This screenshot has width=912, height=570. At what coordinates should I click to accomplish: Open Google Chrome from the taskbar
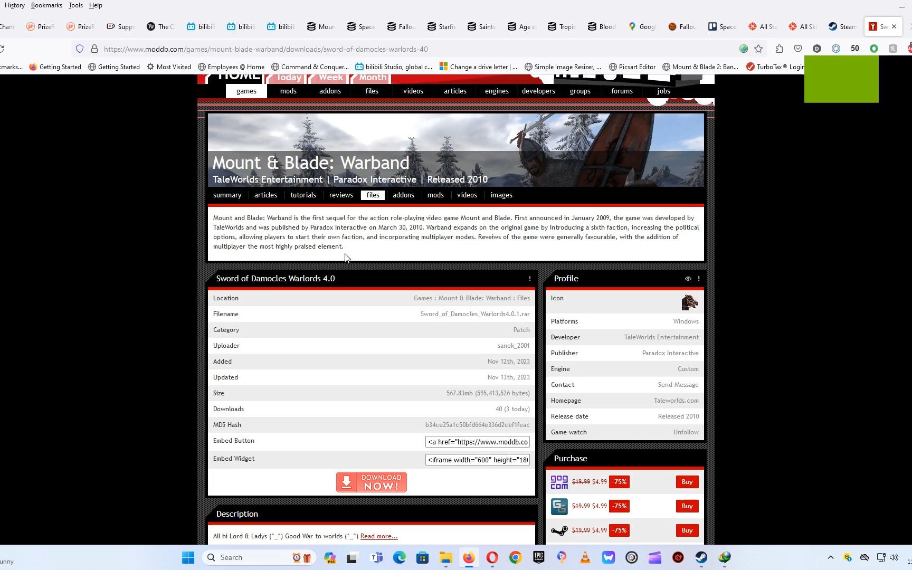[x=516, y=558]
